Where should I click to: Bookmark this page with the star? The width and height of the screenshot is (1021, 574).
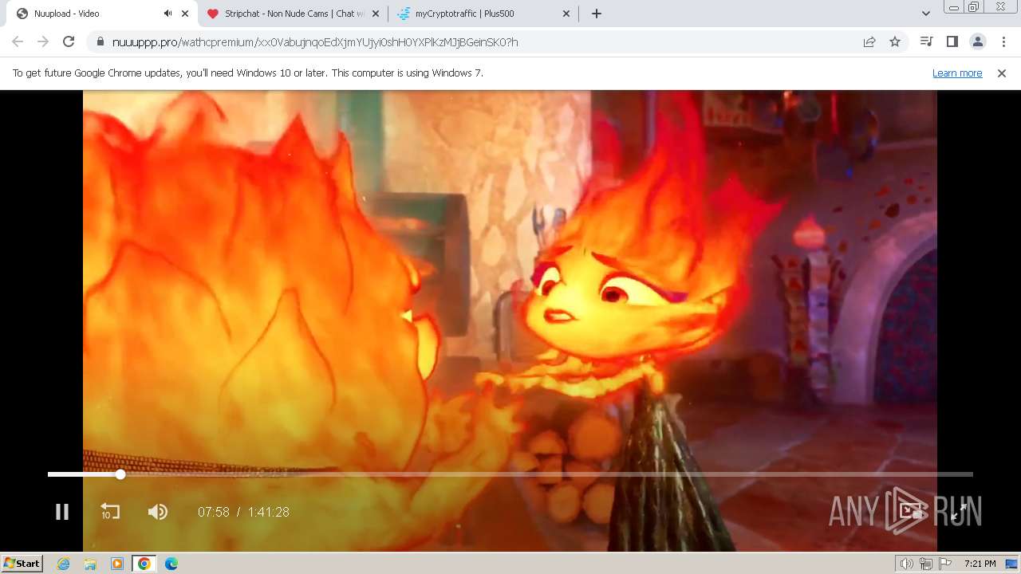895,41
